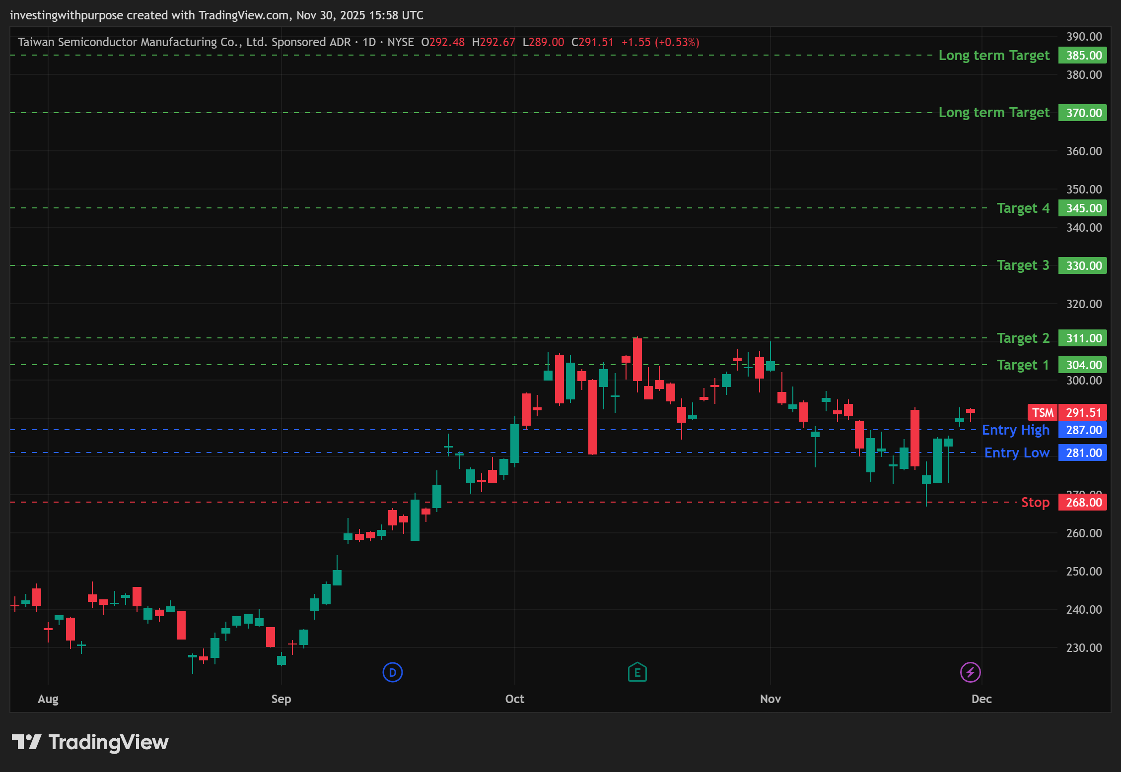Click the Oct label on time axis

(x=514, y=699)
